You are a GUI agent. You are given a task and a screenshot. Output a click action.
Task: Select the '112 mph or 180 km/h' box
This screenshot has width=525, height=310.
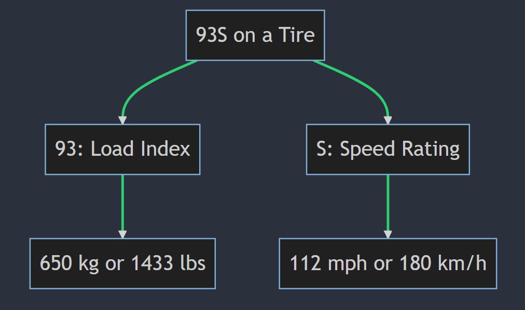(x=388, y=263)
